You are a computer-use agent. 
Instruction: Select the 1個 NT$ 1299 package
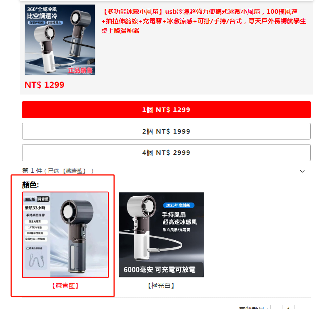click(x=166, y=110)
